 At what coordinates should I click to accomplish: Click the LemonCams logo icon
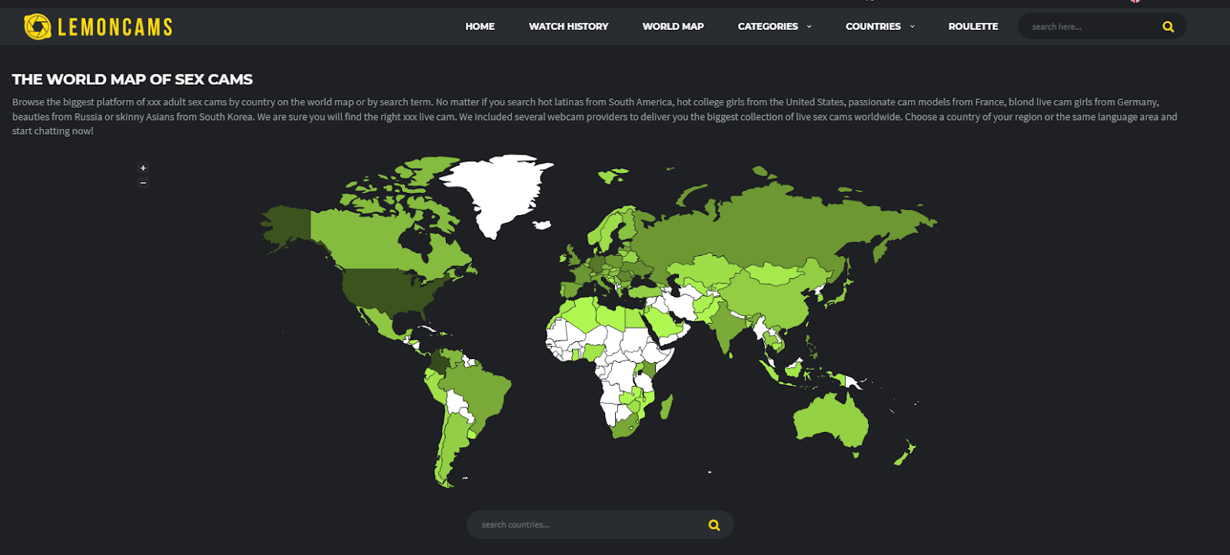click(x=37, y=27)
